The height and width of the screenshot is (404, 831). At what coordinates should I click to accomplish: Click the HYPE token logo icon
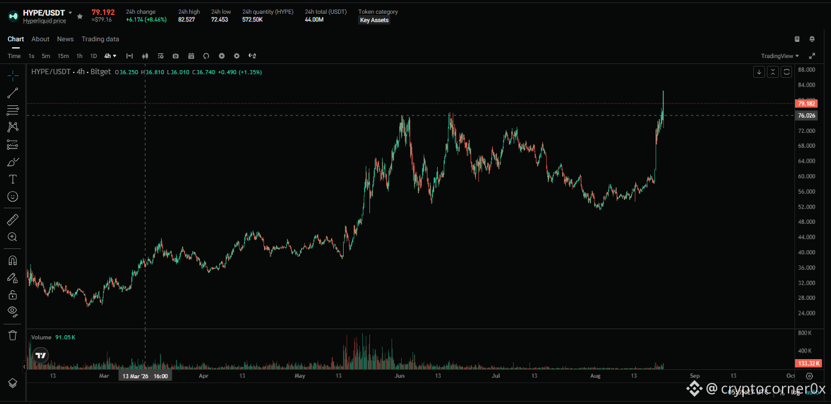click(x=13, y=16)
